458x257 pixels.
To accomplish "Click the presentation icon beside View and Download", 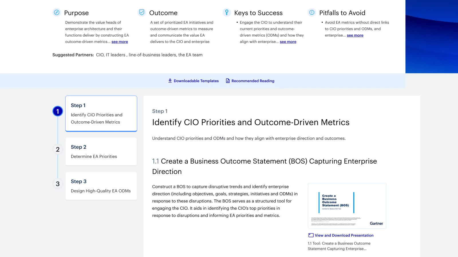I will point(310,235).
